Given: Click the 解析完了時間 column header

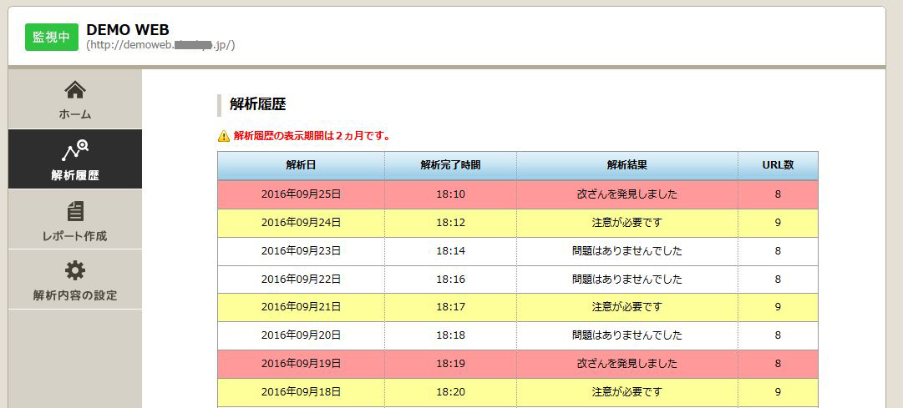Looking at the screenshot, I should tap(450, 165).
